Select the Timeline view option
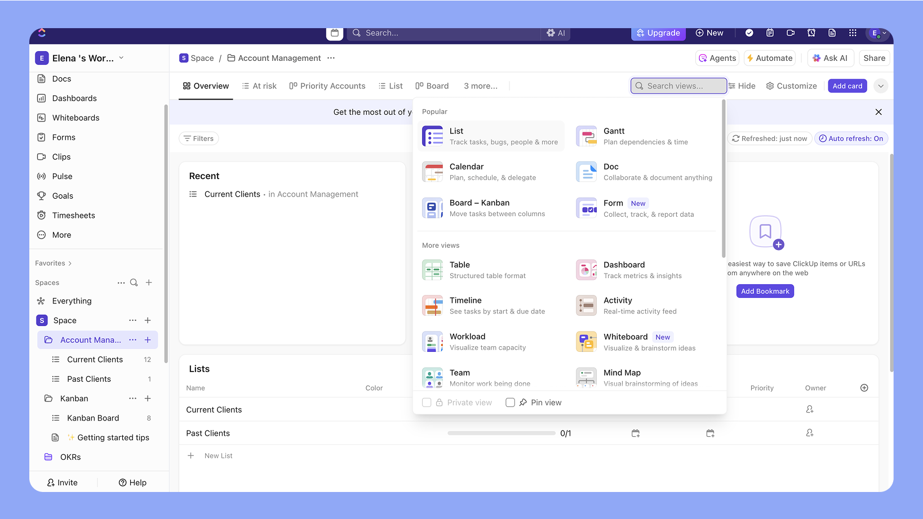923x519 pixels. [x=491, y=306]
